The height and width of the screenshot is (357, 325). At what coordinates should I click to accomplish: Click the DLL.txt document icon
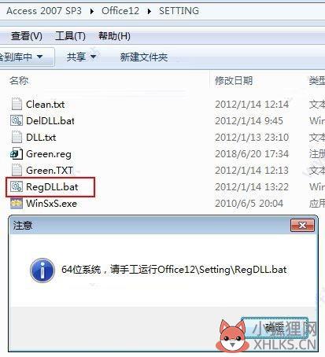(x=17, y=137)
